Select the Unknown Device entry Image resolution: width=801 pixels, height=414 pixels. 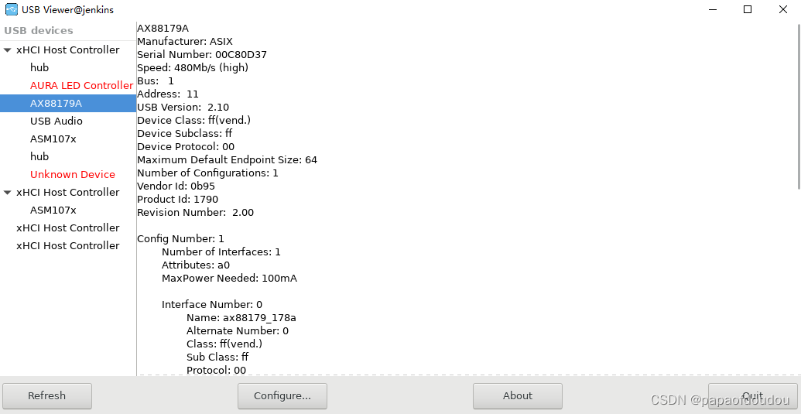73,175
